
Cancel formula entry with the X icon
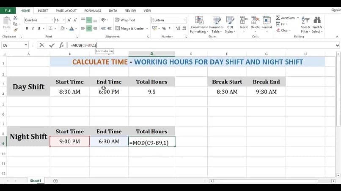(42, 45)
